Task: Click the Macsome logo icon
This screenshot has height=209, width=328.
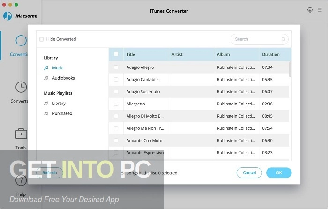Action: pyautogui.click(x=7, y=16)
